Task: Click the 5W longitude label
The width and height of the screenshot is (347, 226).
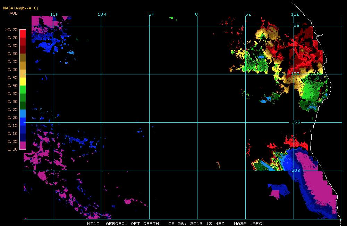Action: 152,14
